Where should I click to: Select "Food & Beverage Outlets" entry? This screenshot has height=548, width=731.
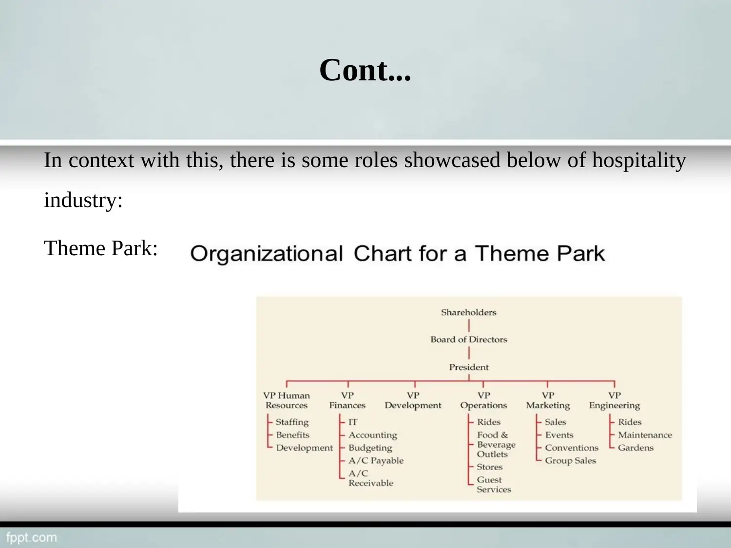click(496, 445)
